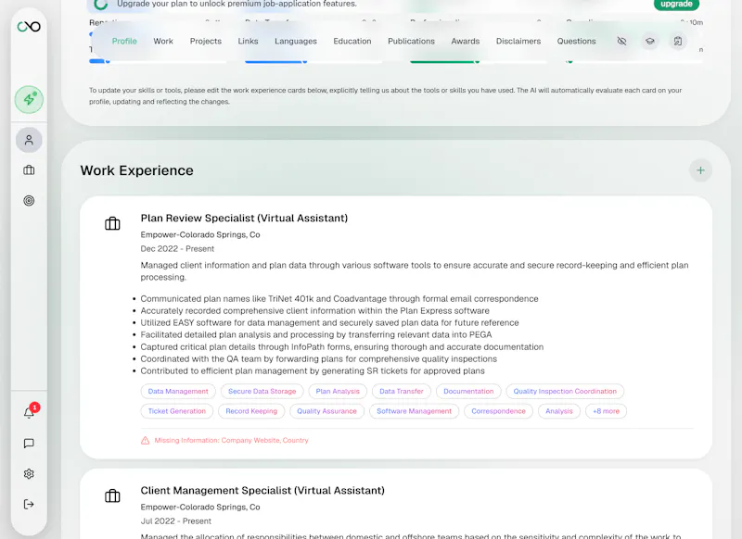The image size is (742, 539).
Task: Click the clipboard resume icon in tab bar
Action: 678,41
